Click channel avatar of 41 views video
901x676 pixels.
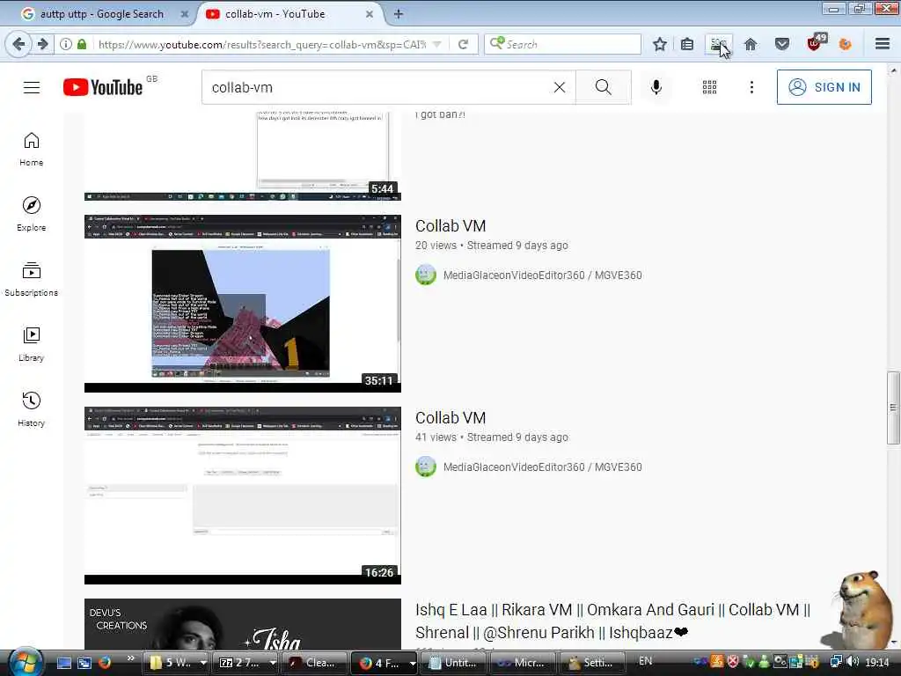pos(426,467)
